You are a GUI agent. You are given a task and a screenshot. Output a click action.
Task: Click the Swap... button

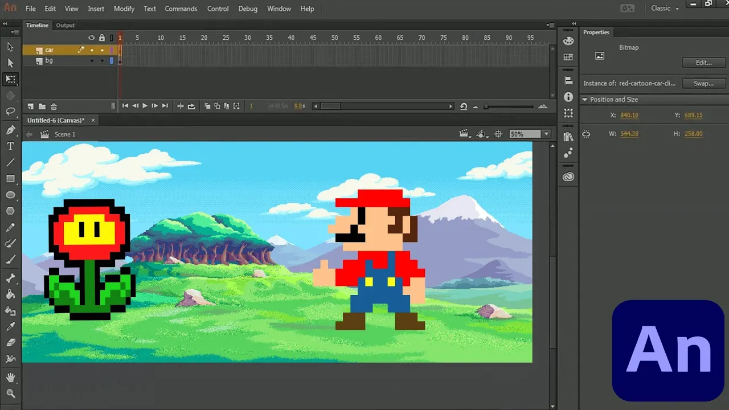[x=704, y=83]
